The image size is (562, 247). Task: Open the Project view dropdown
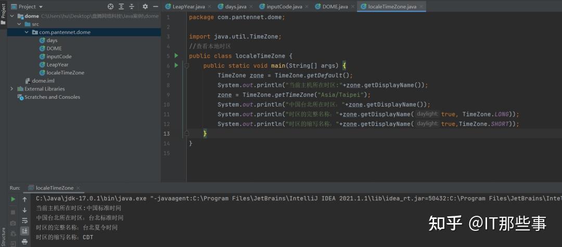coord(41,7)
